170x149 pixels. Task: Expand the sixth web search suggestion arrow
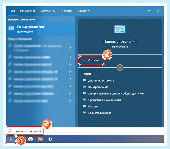click(70, 86)
